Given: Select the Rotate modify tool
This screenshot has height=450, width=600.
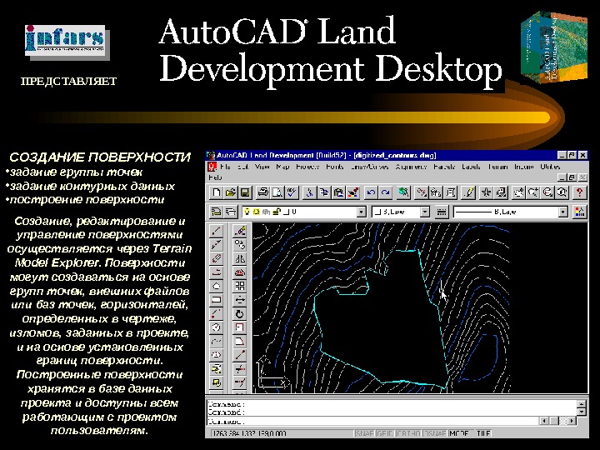Looking at the screenshot, I should (240, 314).
